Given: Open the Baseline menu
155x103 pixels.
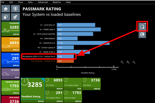Looking at the screenshot, I should [x=57, y=2].
